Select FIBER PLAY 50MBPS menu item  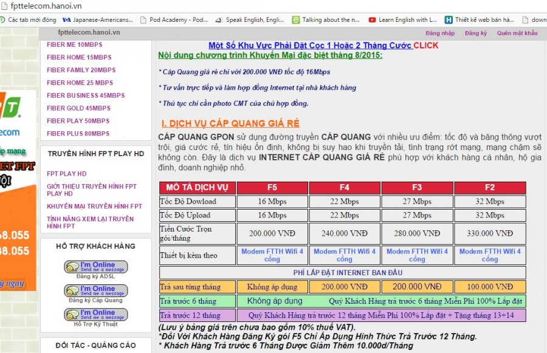click(x=78, y=121)
